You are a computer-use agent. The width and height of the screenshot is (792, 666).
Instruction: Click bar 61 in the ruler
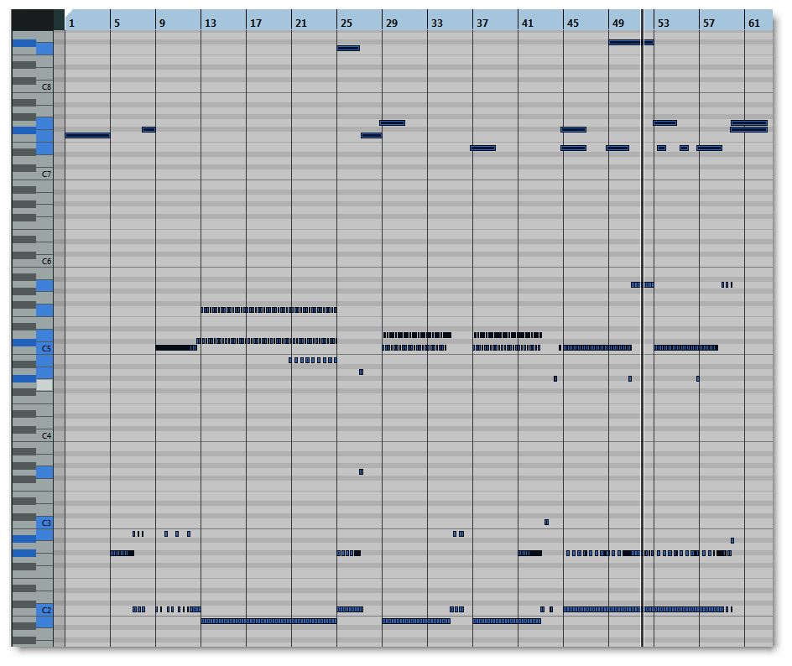[753, 23]
